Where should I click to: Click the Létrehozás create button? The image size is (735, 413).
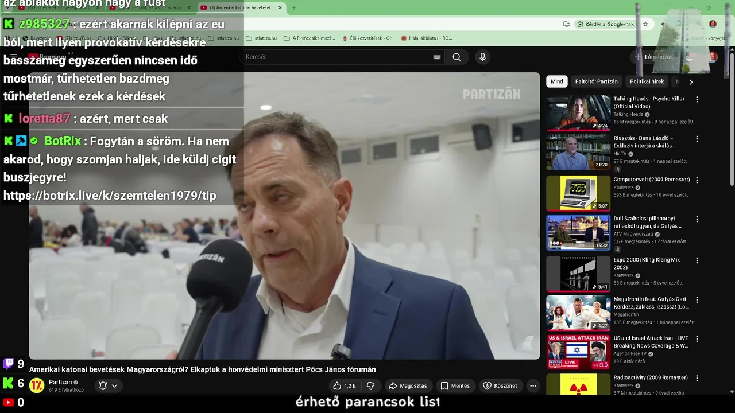pos(654,57)
